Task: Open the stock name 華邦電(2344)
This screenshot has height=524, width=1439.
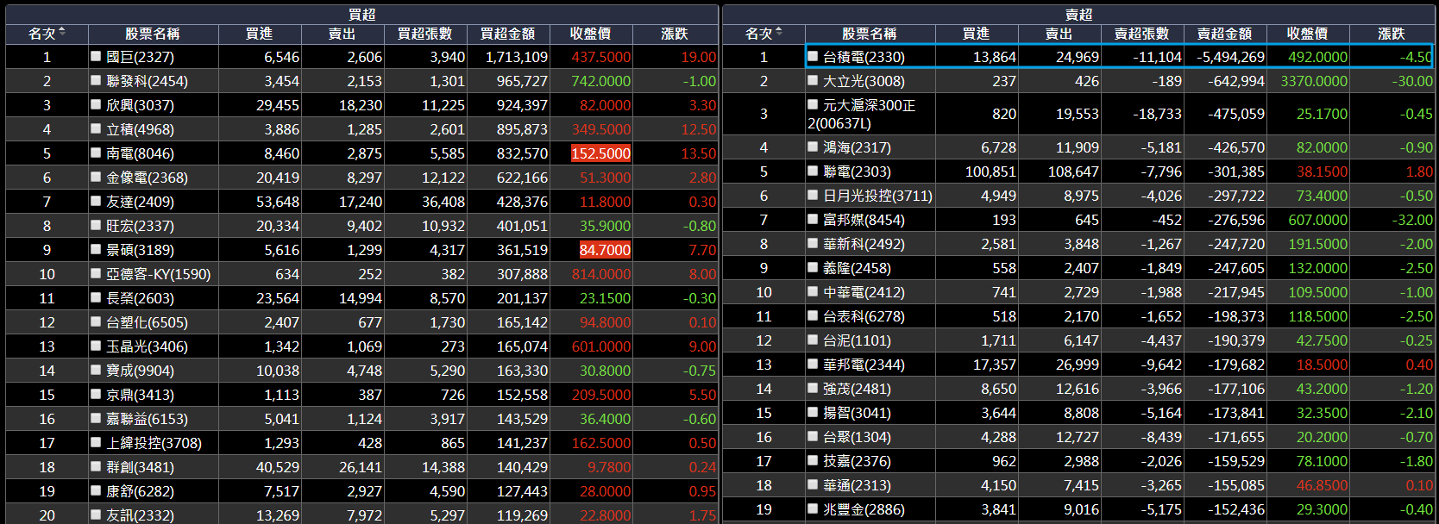Action: pos(864,365)
